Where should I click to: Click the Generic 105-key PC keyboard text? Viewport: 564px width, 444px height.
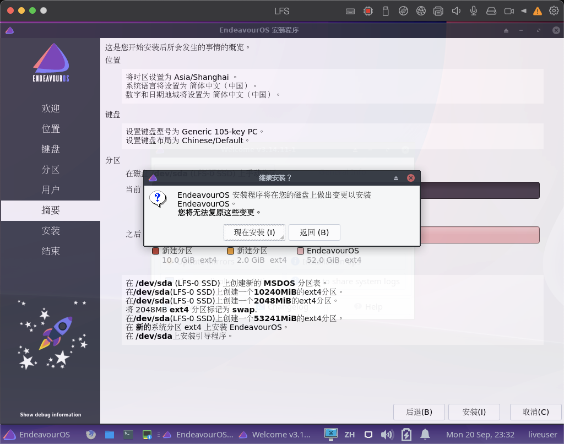[x=220, y=132]
